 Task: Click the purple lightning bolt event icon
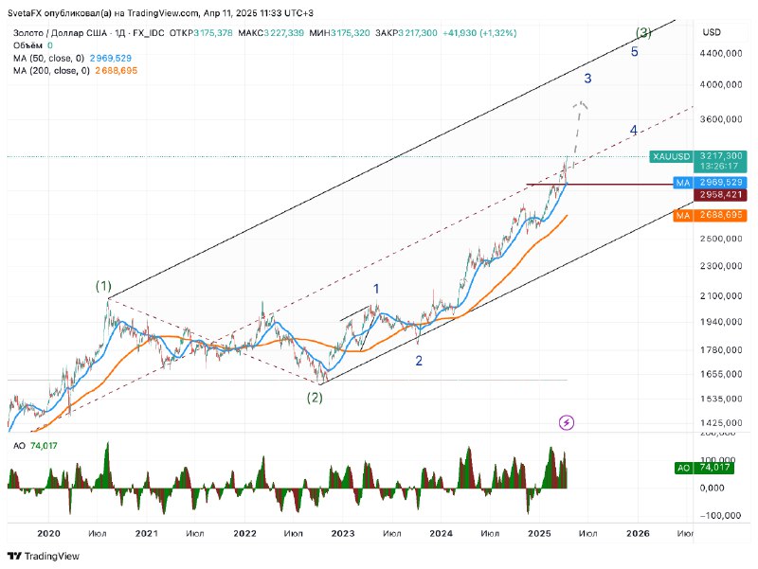tap(566, 422)
